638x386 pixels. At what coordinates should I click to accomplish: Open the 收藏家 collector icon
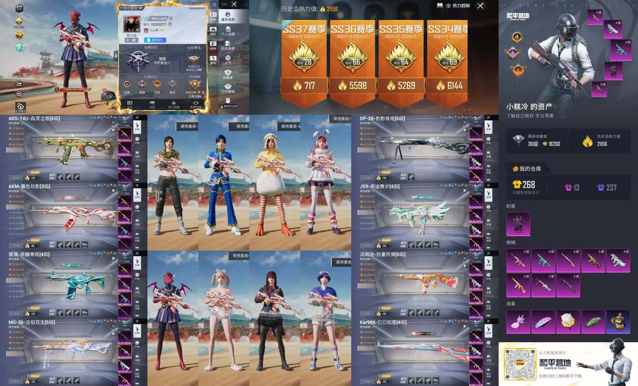coord(228,74)
